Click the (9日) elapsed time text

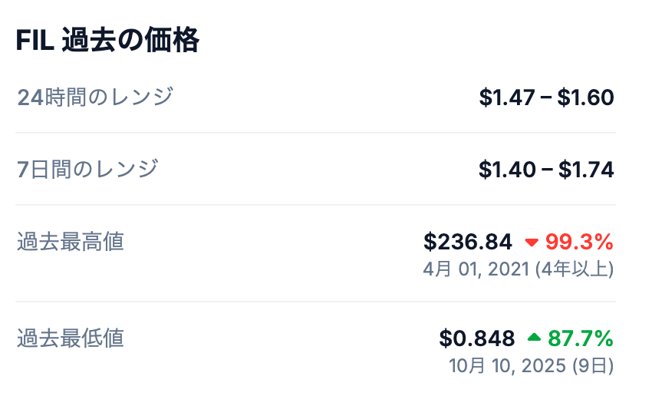click(593, 365)
